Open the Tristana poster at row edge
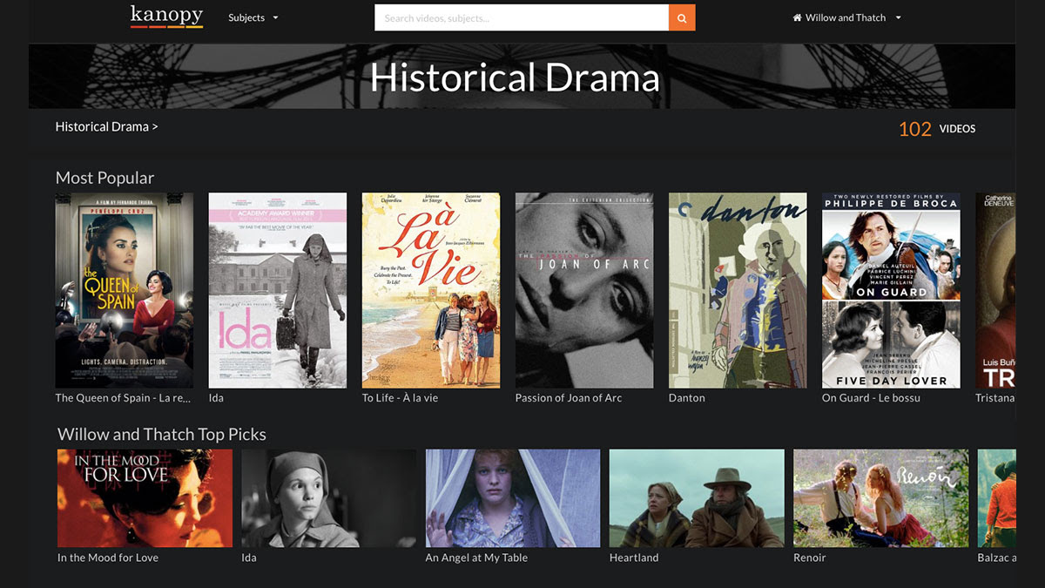This screenshot has height=588, width=1045. 995,290
